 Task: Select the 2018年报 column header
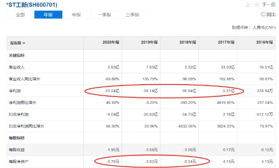point(188,42)
